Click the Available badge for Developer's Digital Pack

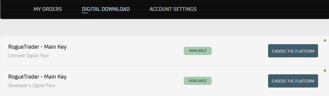coord(198,81)
